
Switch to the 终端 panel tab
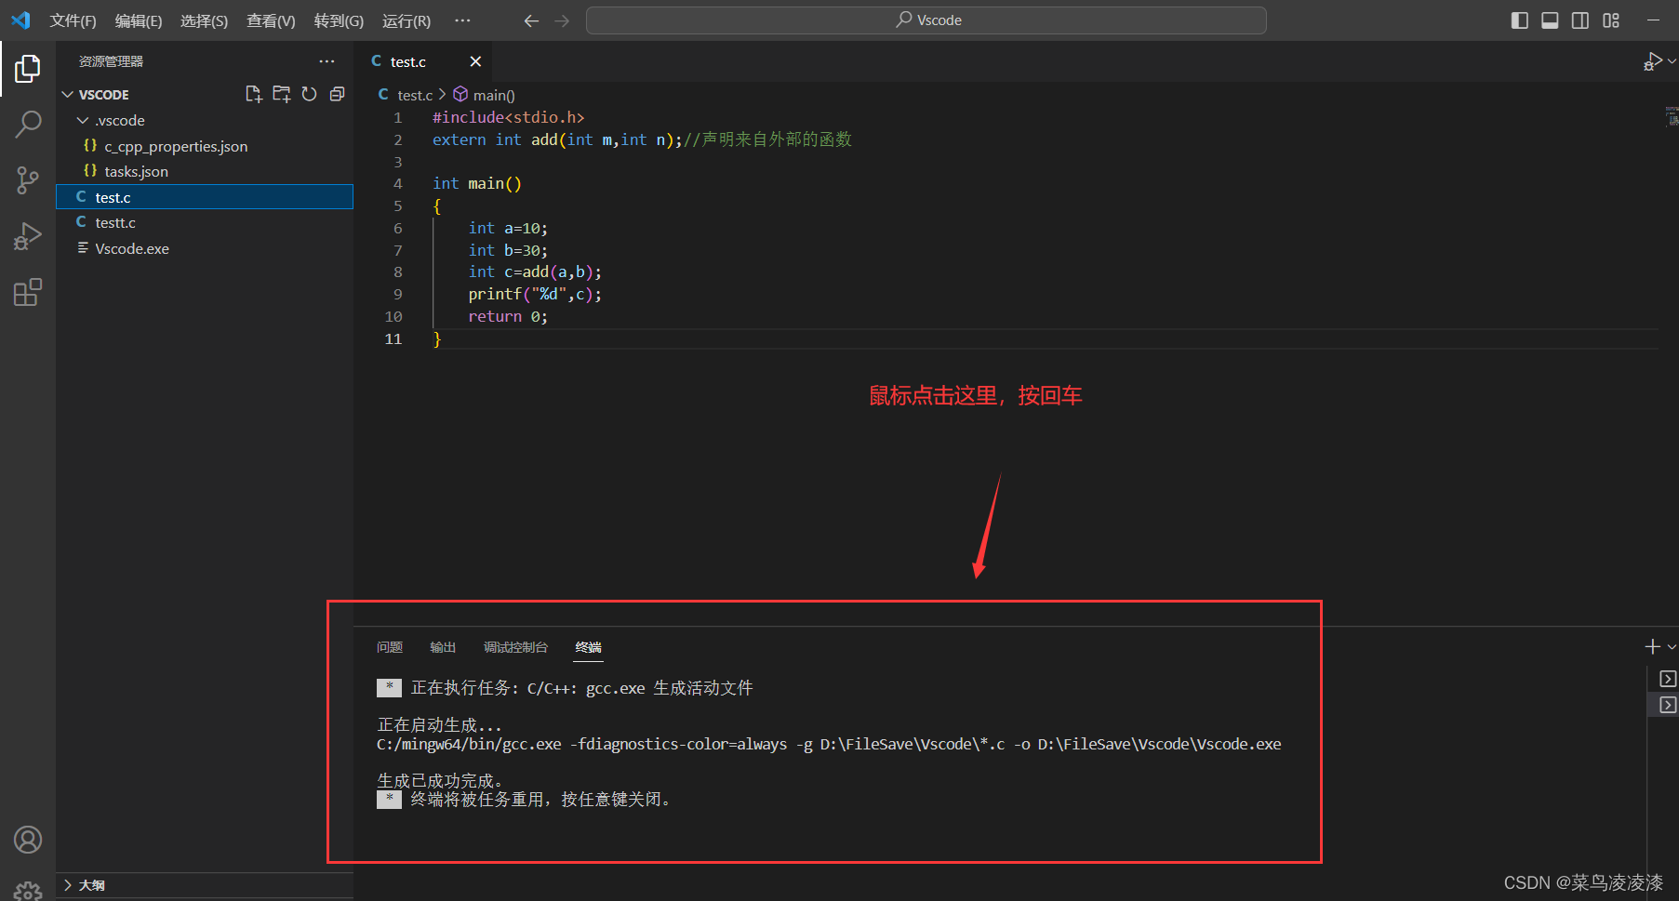pos(588,647)
